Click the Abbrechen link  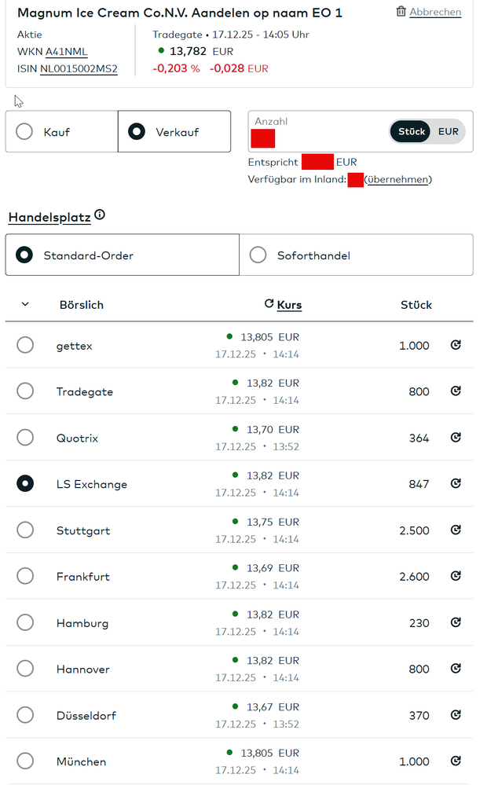point(435,12)
